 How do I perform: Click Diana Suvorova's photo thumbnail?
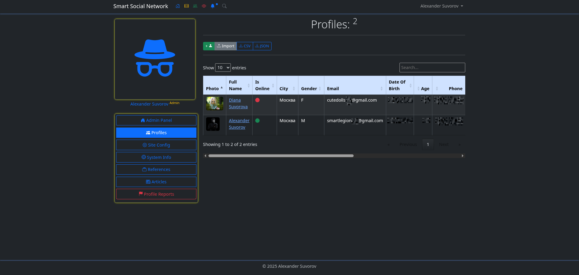pos(215,103)
